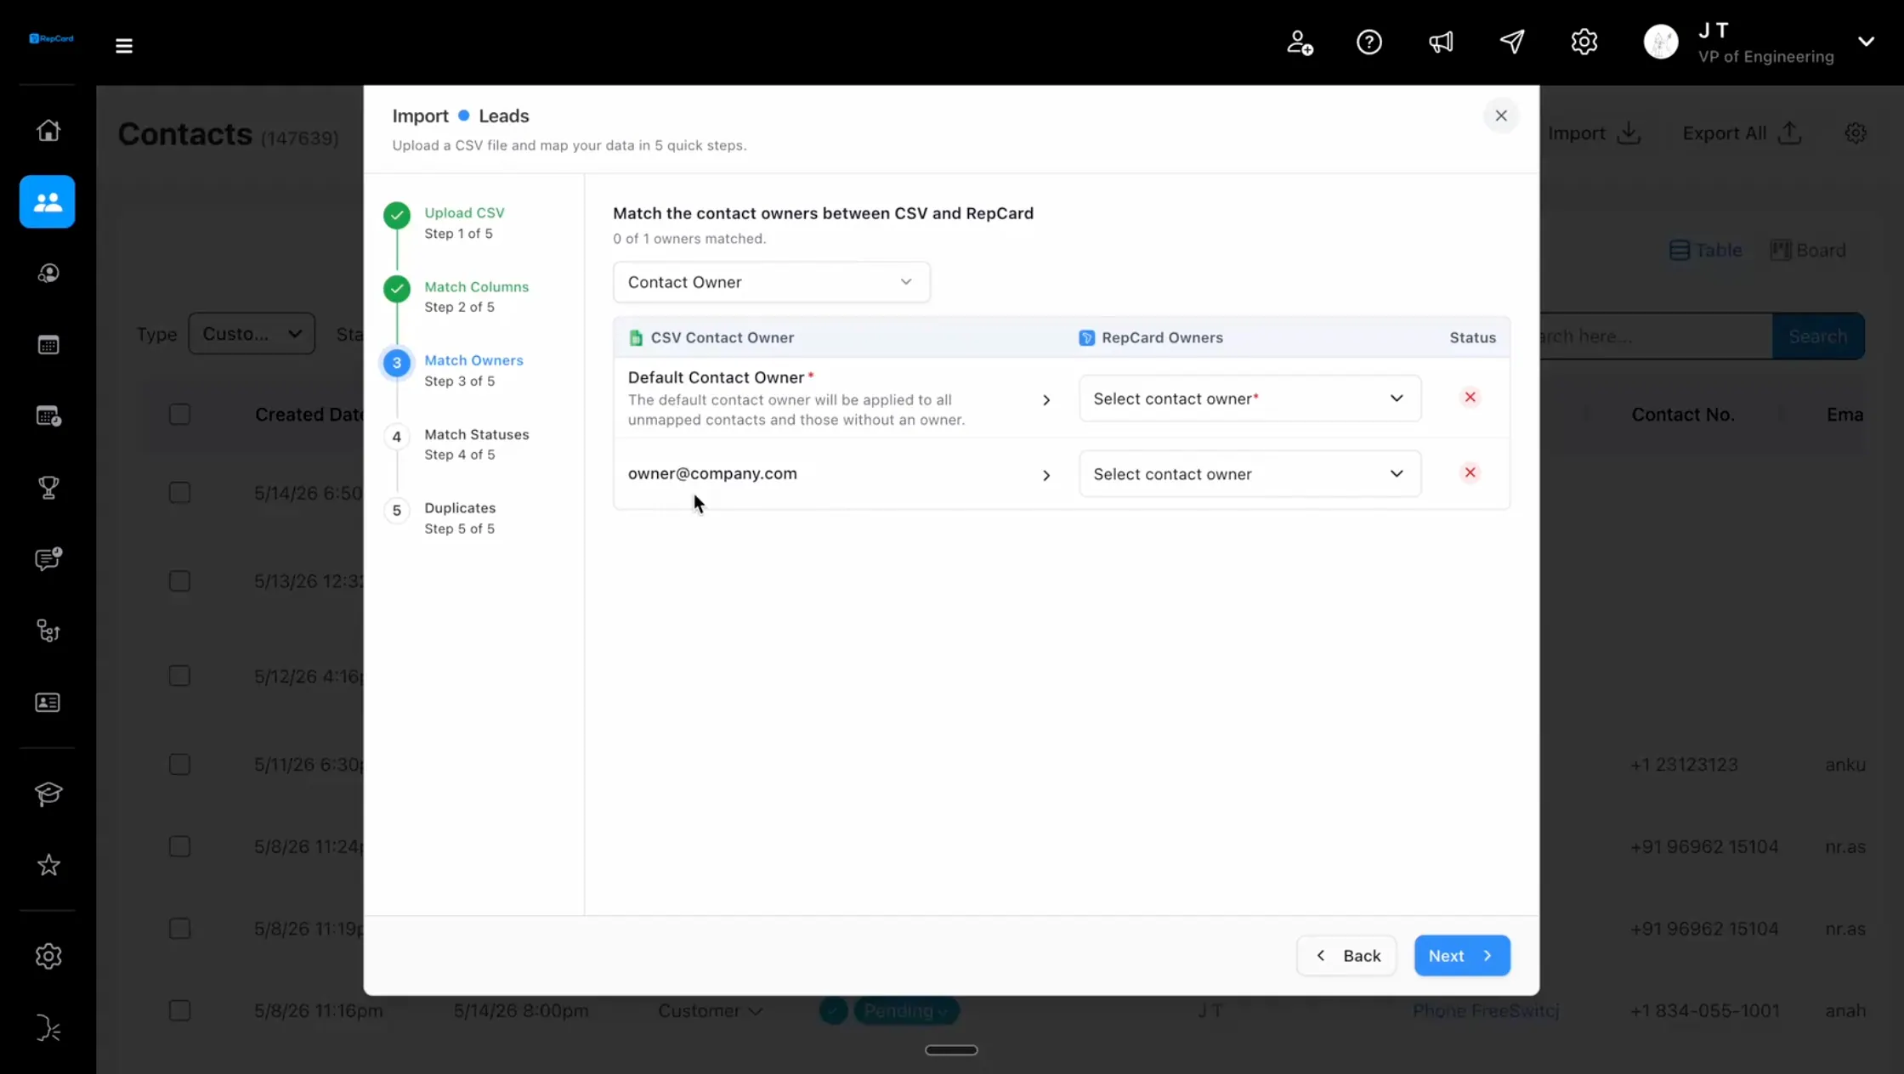Check the 5/13/26 row checkbox
The image size is (1904, 1074).
tap(179, 581)
